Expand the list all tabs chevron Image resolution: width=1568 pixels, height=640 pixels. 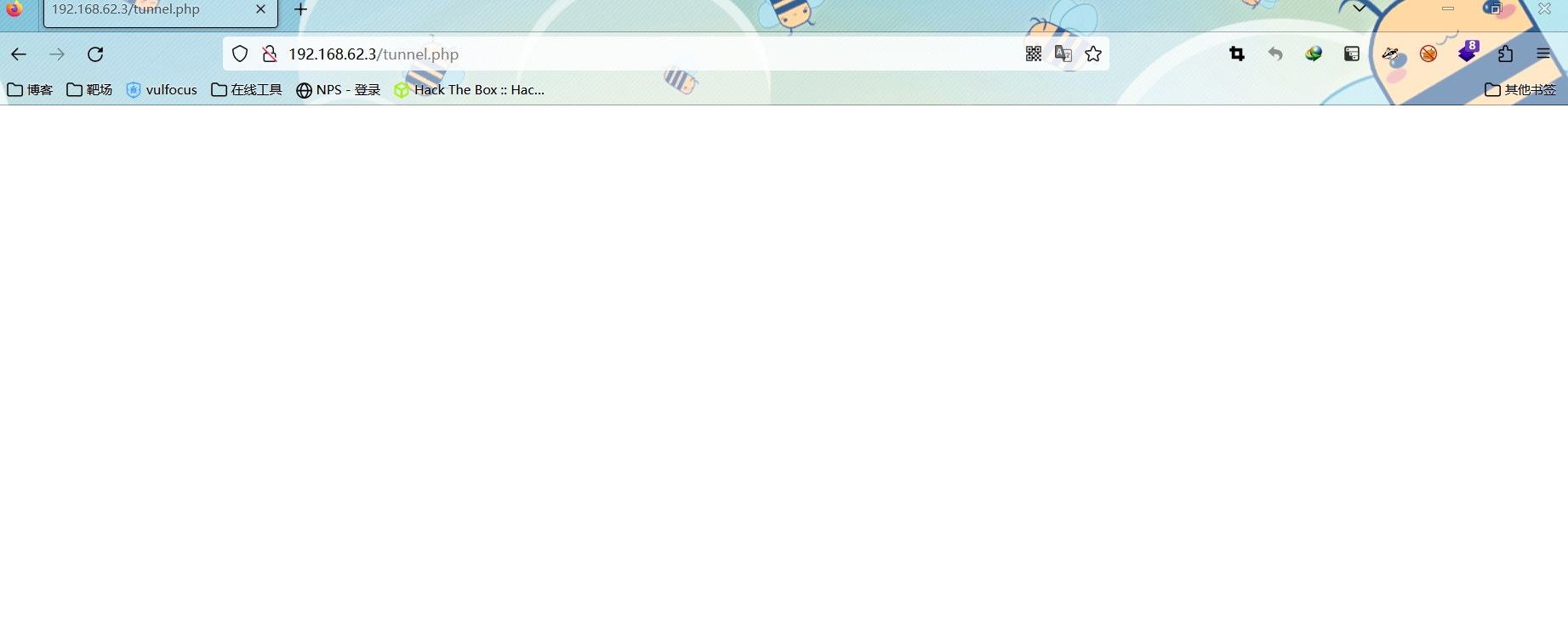(x=1360, y=8)
